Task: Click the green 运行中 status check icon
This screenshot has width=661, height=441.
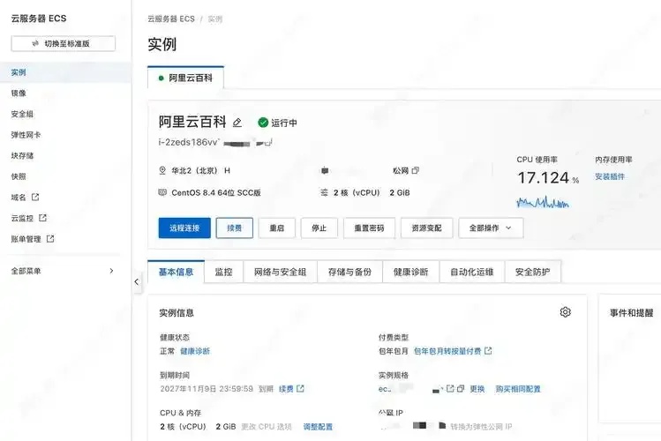Action: [263, 123]
